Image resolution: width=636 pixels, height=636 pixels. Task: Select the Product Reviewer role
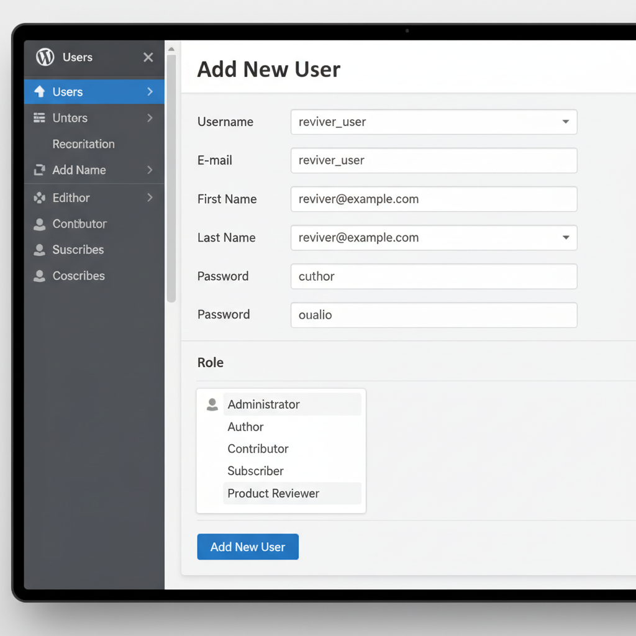(x=273, y=493)
